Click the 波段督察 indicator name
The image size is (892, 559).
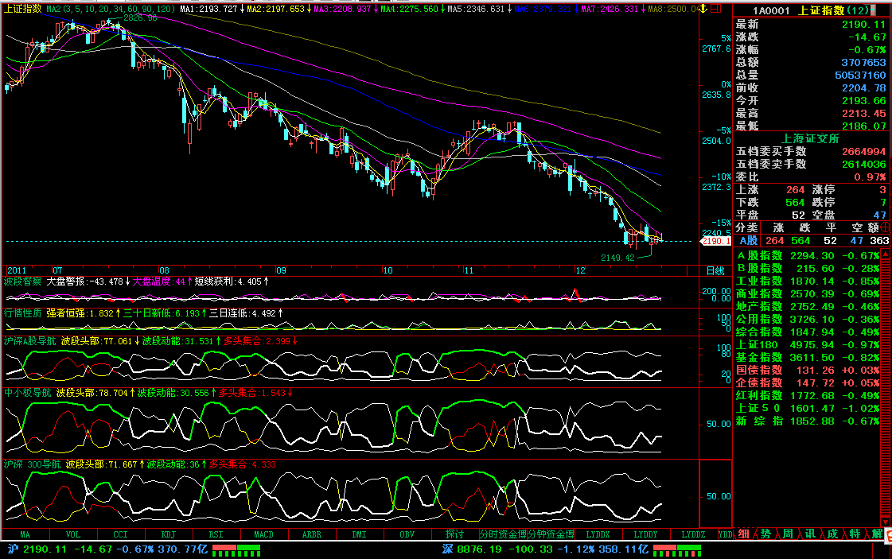23,281
